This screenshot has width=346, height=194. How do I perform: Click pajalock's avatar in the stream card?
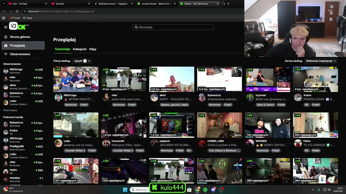coord(154,143)
